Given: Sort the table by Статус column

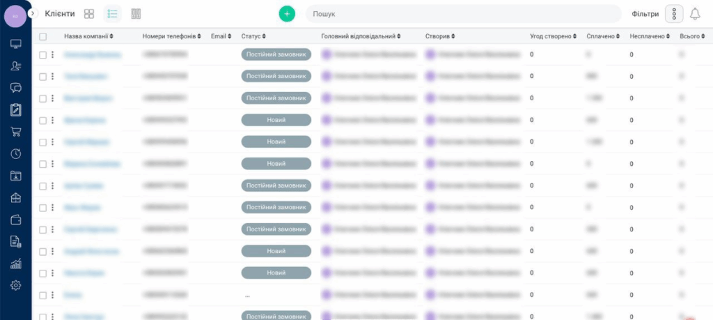Looking at the screenshot, I should coord(253,36).
